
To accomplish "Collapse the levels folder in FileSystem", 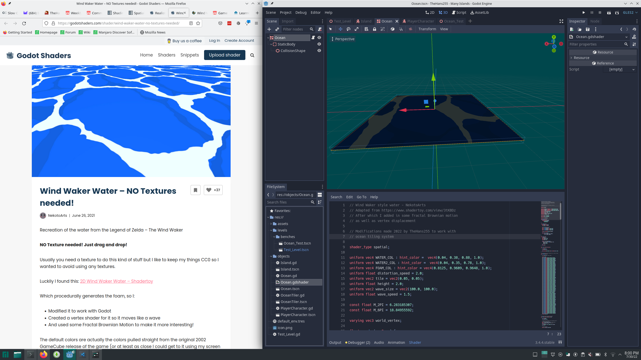I will (271, 230).
